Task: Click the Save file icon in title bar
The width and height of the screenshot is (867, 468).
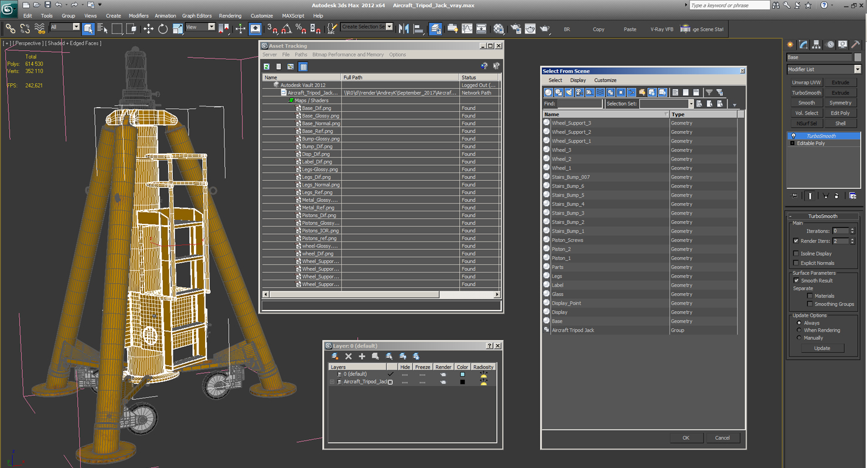Action: click(x=47, y=5)
